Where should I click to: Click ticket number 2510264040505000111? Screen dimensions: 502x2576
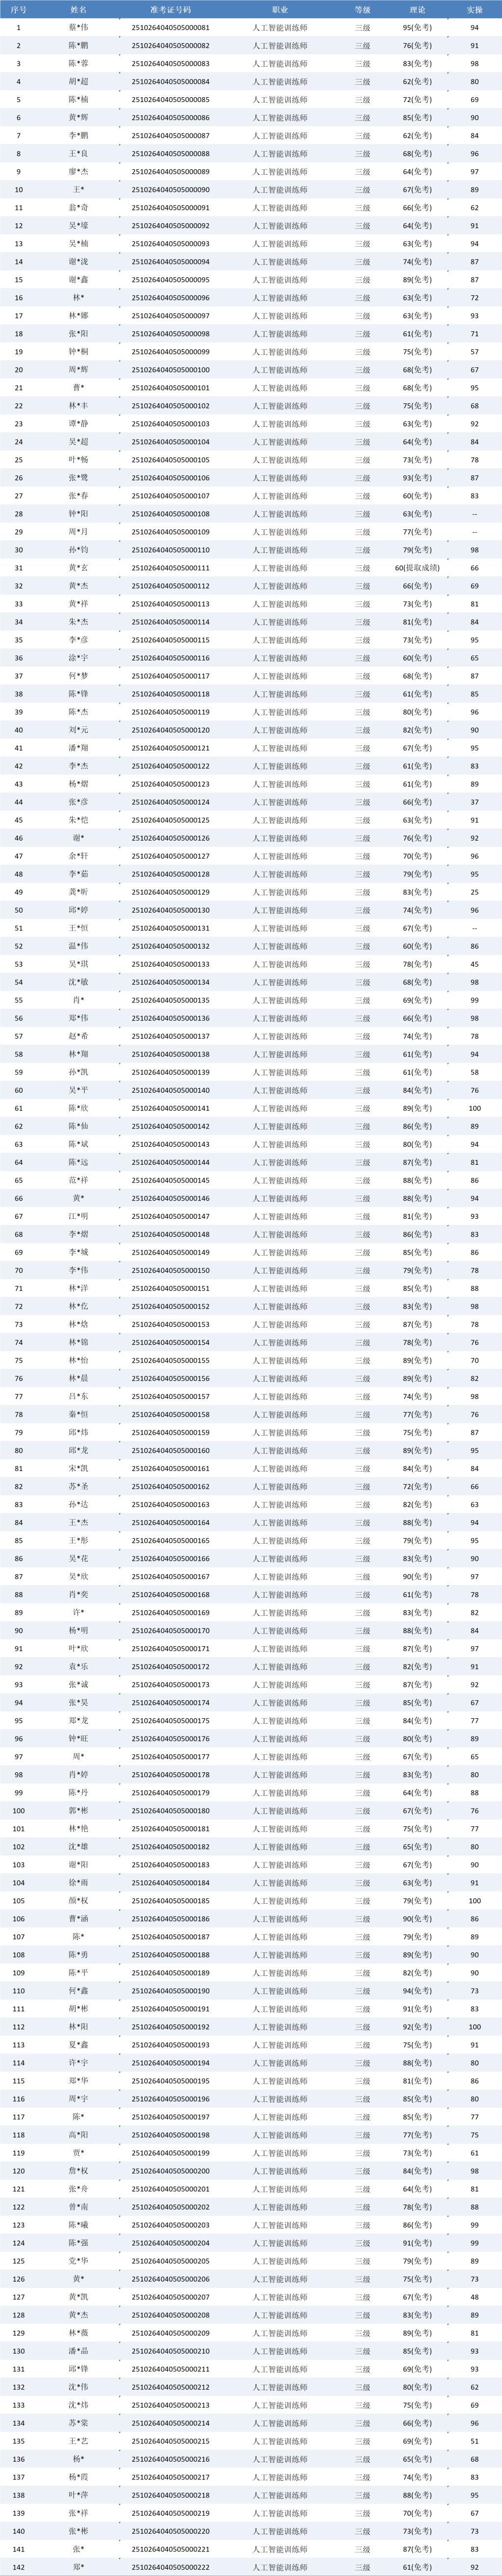coord(171,568)
